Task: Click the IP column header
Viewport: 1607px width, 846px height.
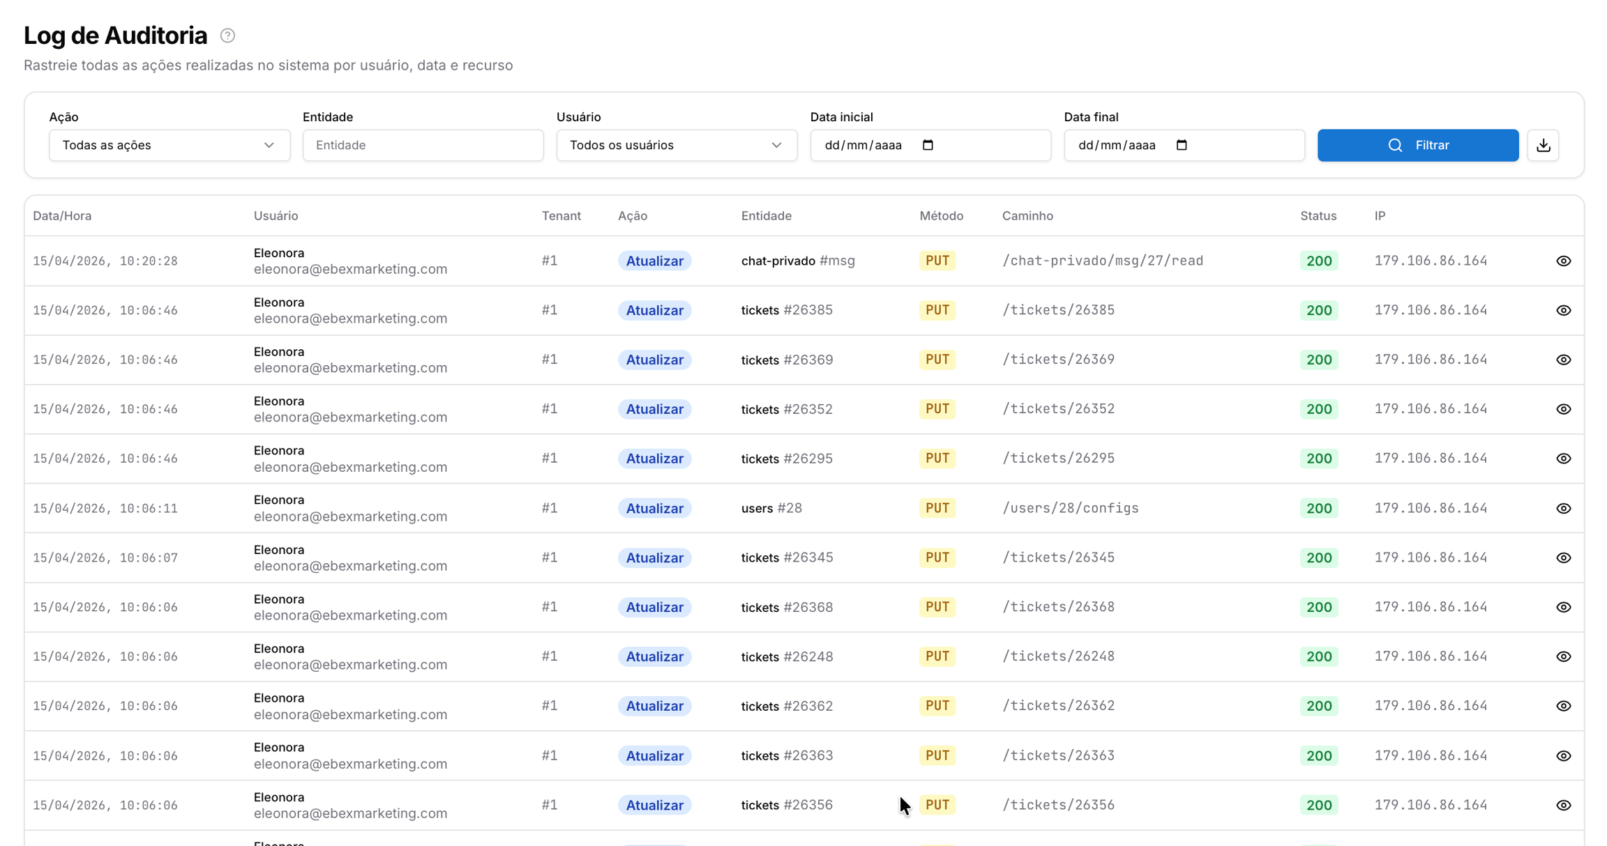Action: click(x=1380, y=215)
